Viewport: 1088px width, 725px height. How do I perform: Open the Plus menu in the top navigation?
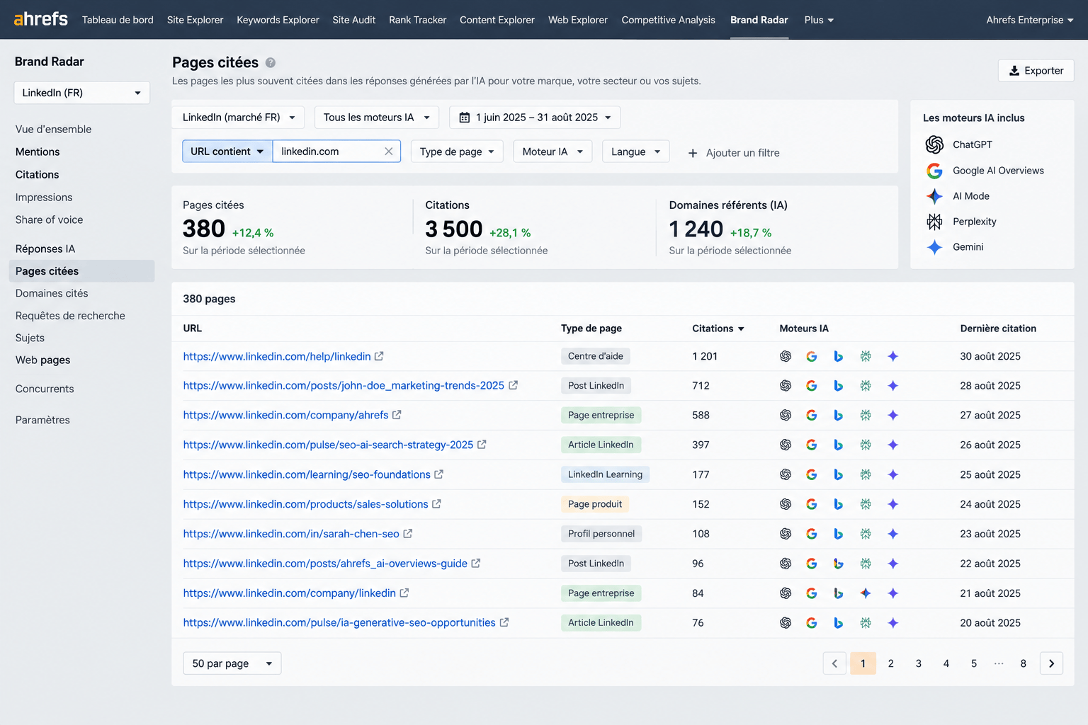pyautogui.click(x=819, y=20)
